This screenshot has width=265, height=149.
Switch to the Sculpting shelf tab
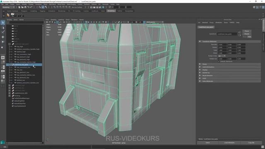(x=34, y=11)
